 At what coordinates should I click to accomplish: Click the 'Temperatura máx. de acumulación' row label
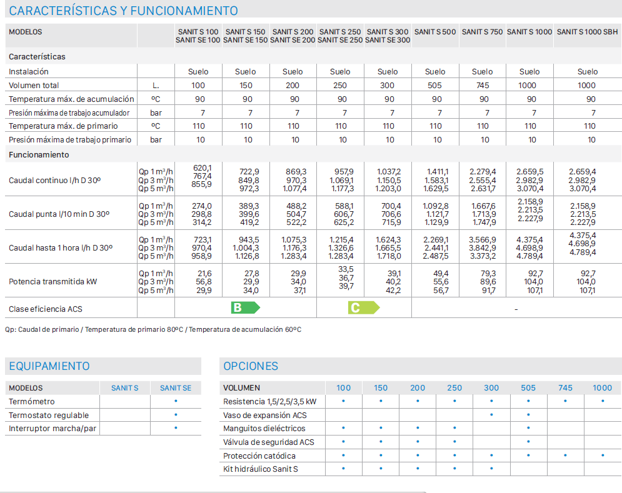[x=71, y=99]
